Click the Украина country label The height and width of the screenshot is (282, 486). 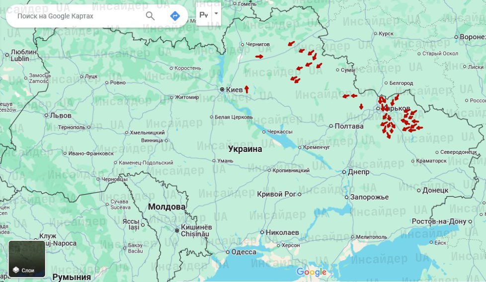point(245,149)
